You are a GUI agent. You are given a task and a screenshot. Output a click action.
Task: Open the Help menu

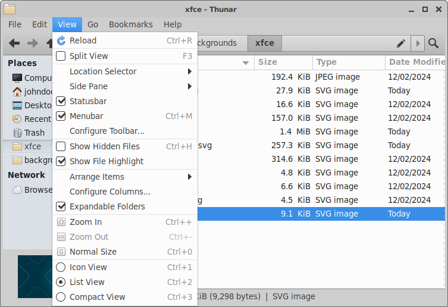pos(173,24)
